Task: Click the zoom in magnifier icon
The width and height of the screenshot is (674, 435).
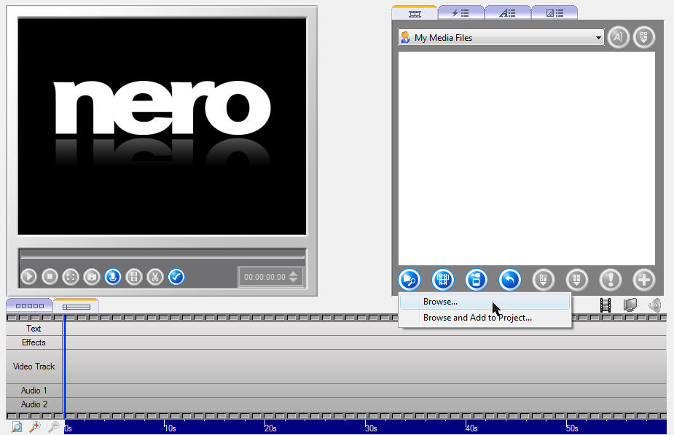Action: click(x=35, y=427)
